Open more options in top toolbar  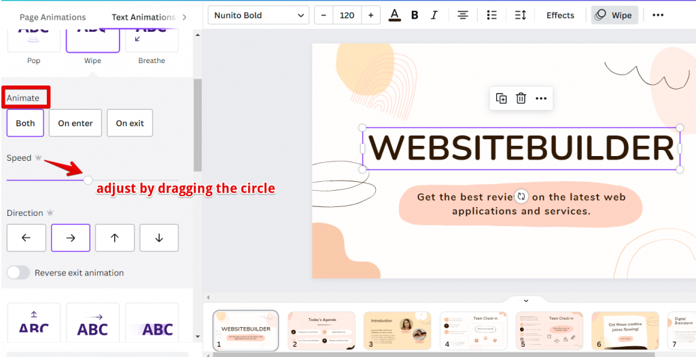coord(657,15)
